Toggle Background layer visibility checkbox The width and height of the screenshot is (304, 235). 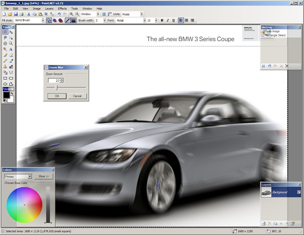pyautogui.click(x=299, y=192)
